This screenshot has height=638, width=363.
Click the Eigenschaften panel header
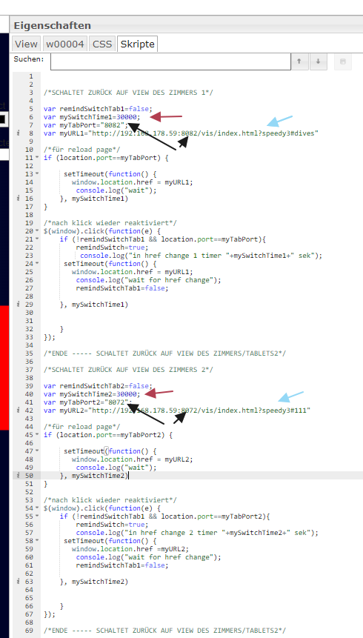tap(187, 25)
